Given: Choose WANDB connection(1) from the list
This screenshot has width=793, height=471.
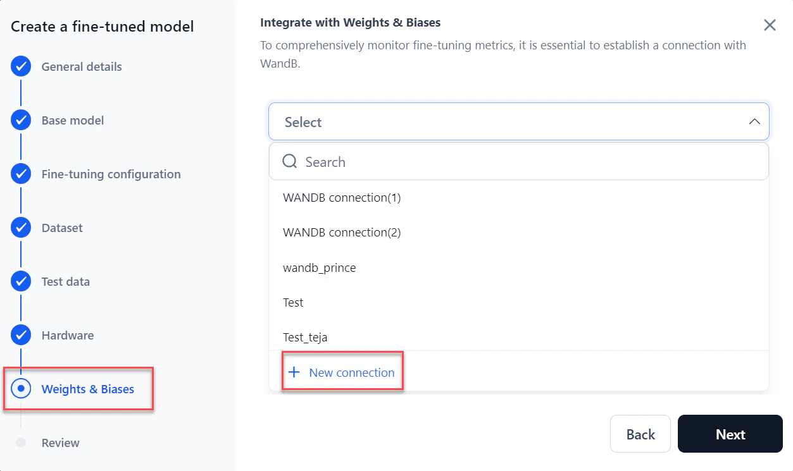Looking at the screenshot, I should (x=342, y=198).
